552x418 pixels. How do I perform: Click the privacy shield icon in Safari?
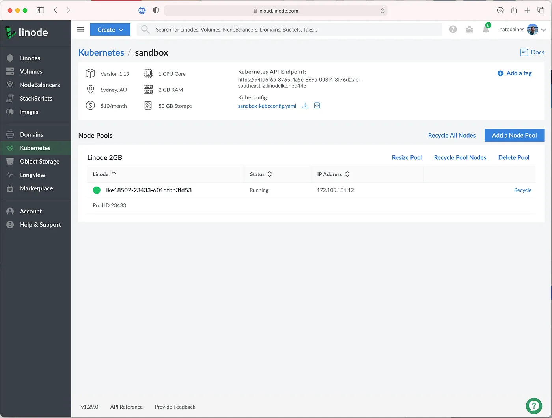click(156, 10)
